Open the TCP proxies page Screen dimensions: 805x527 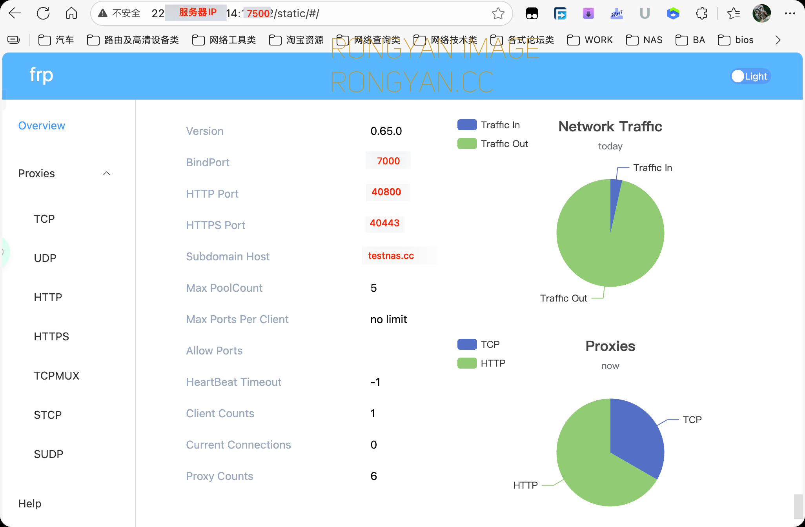[44, 219]
